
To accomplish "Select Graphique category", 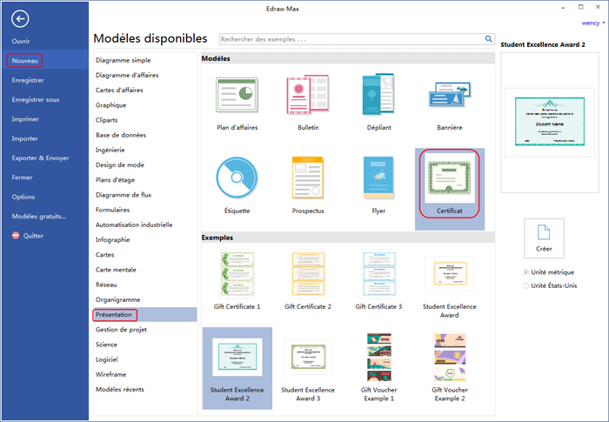I will pos(110,105).
